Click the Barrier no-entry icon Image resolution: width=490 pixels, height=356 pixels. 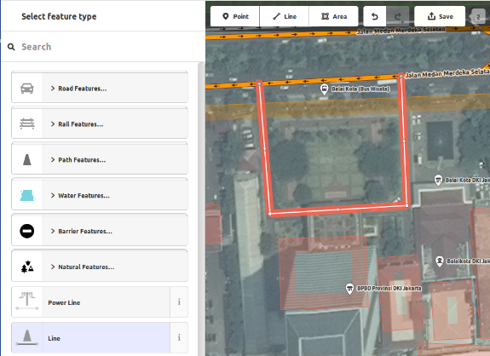[x=27, y=231]
